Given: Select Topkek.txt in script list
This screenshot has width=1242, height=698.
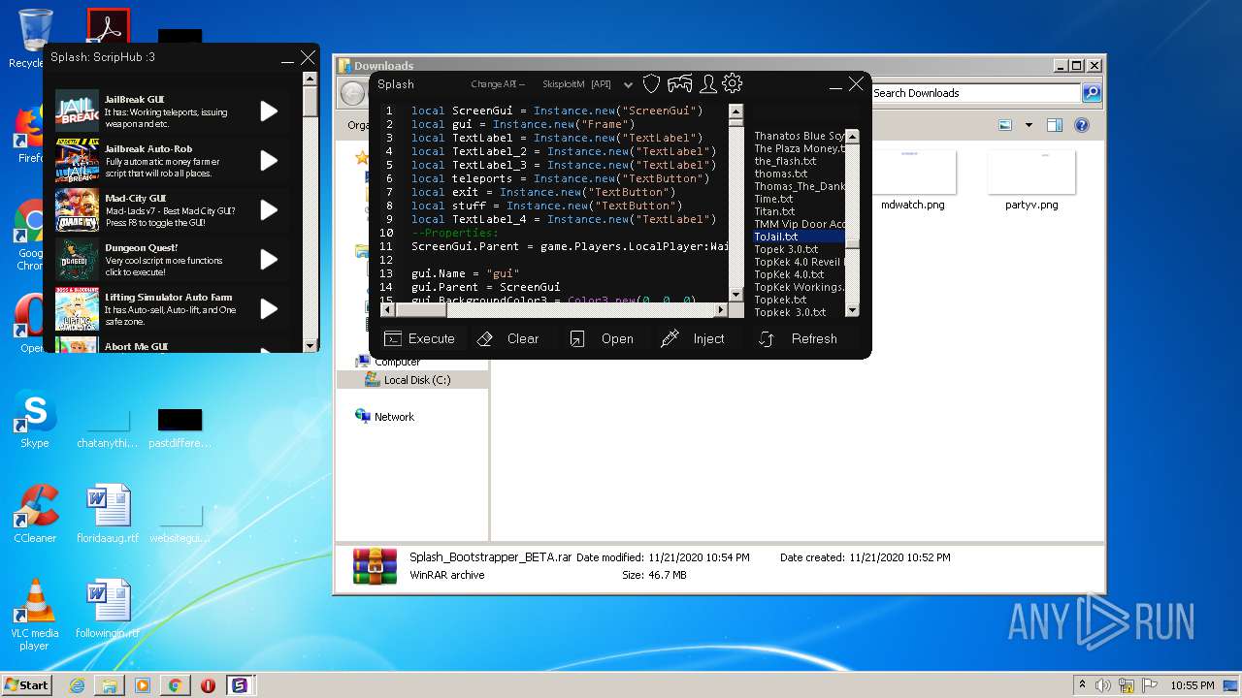Looking at the screenshot, I should click(x=780, y=300).
